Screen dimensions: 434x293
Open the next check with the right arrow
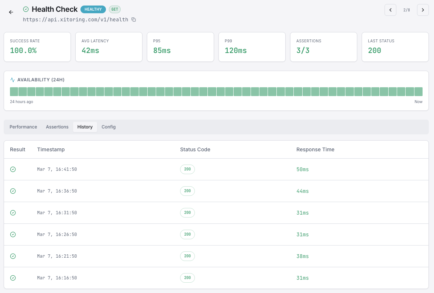423,10
